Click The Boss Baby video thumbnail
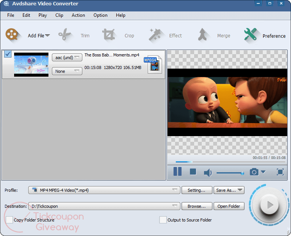Viewport: 291px width, 236px height. tap(31, 64)
